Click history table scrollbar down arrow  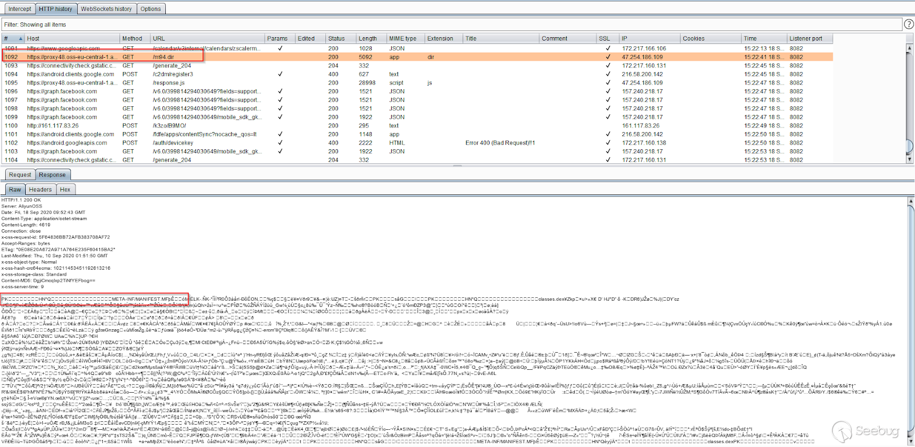910,159
